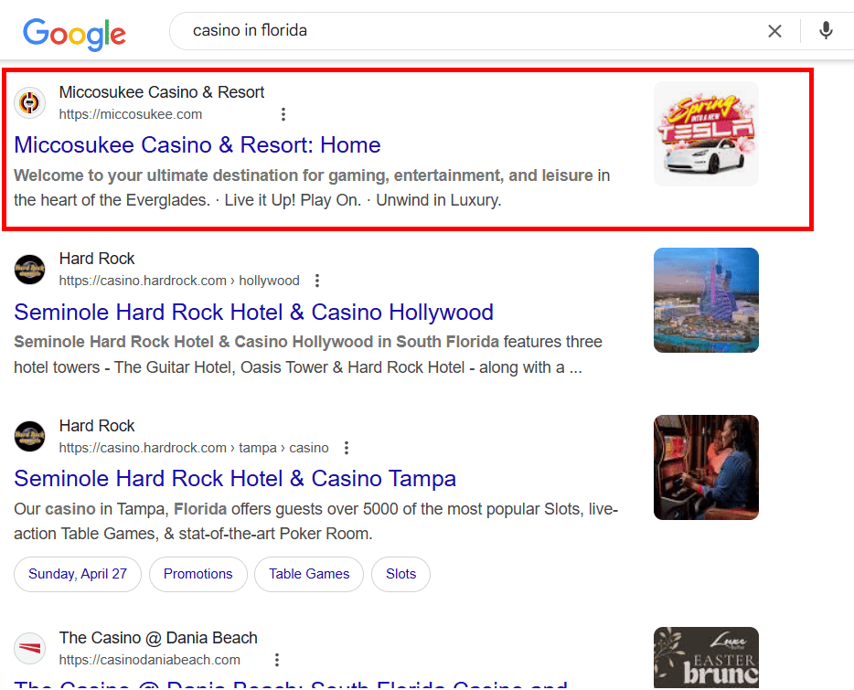This screenshot has width=854, height=690.
Task: Click in the search input field
Action: [x=457, y=31]
